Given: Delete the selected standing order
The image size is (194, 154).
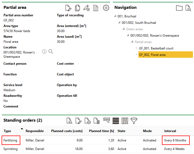Looking at the screenshot, I should [97, 121].
